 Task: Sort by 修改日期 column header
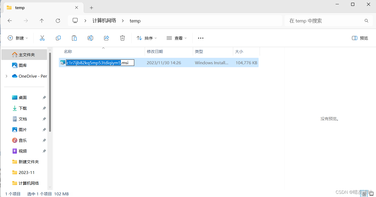(155, 51)
